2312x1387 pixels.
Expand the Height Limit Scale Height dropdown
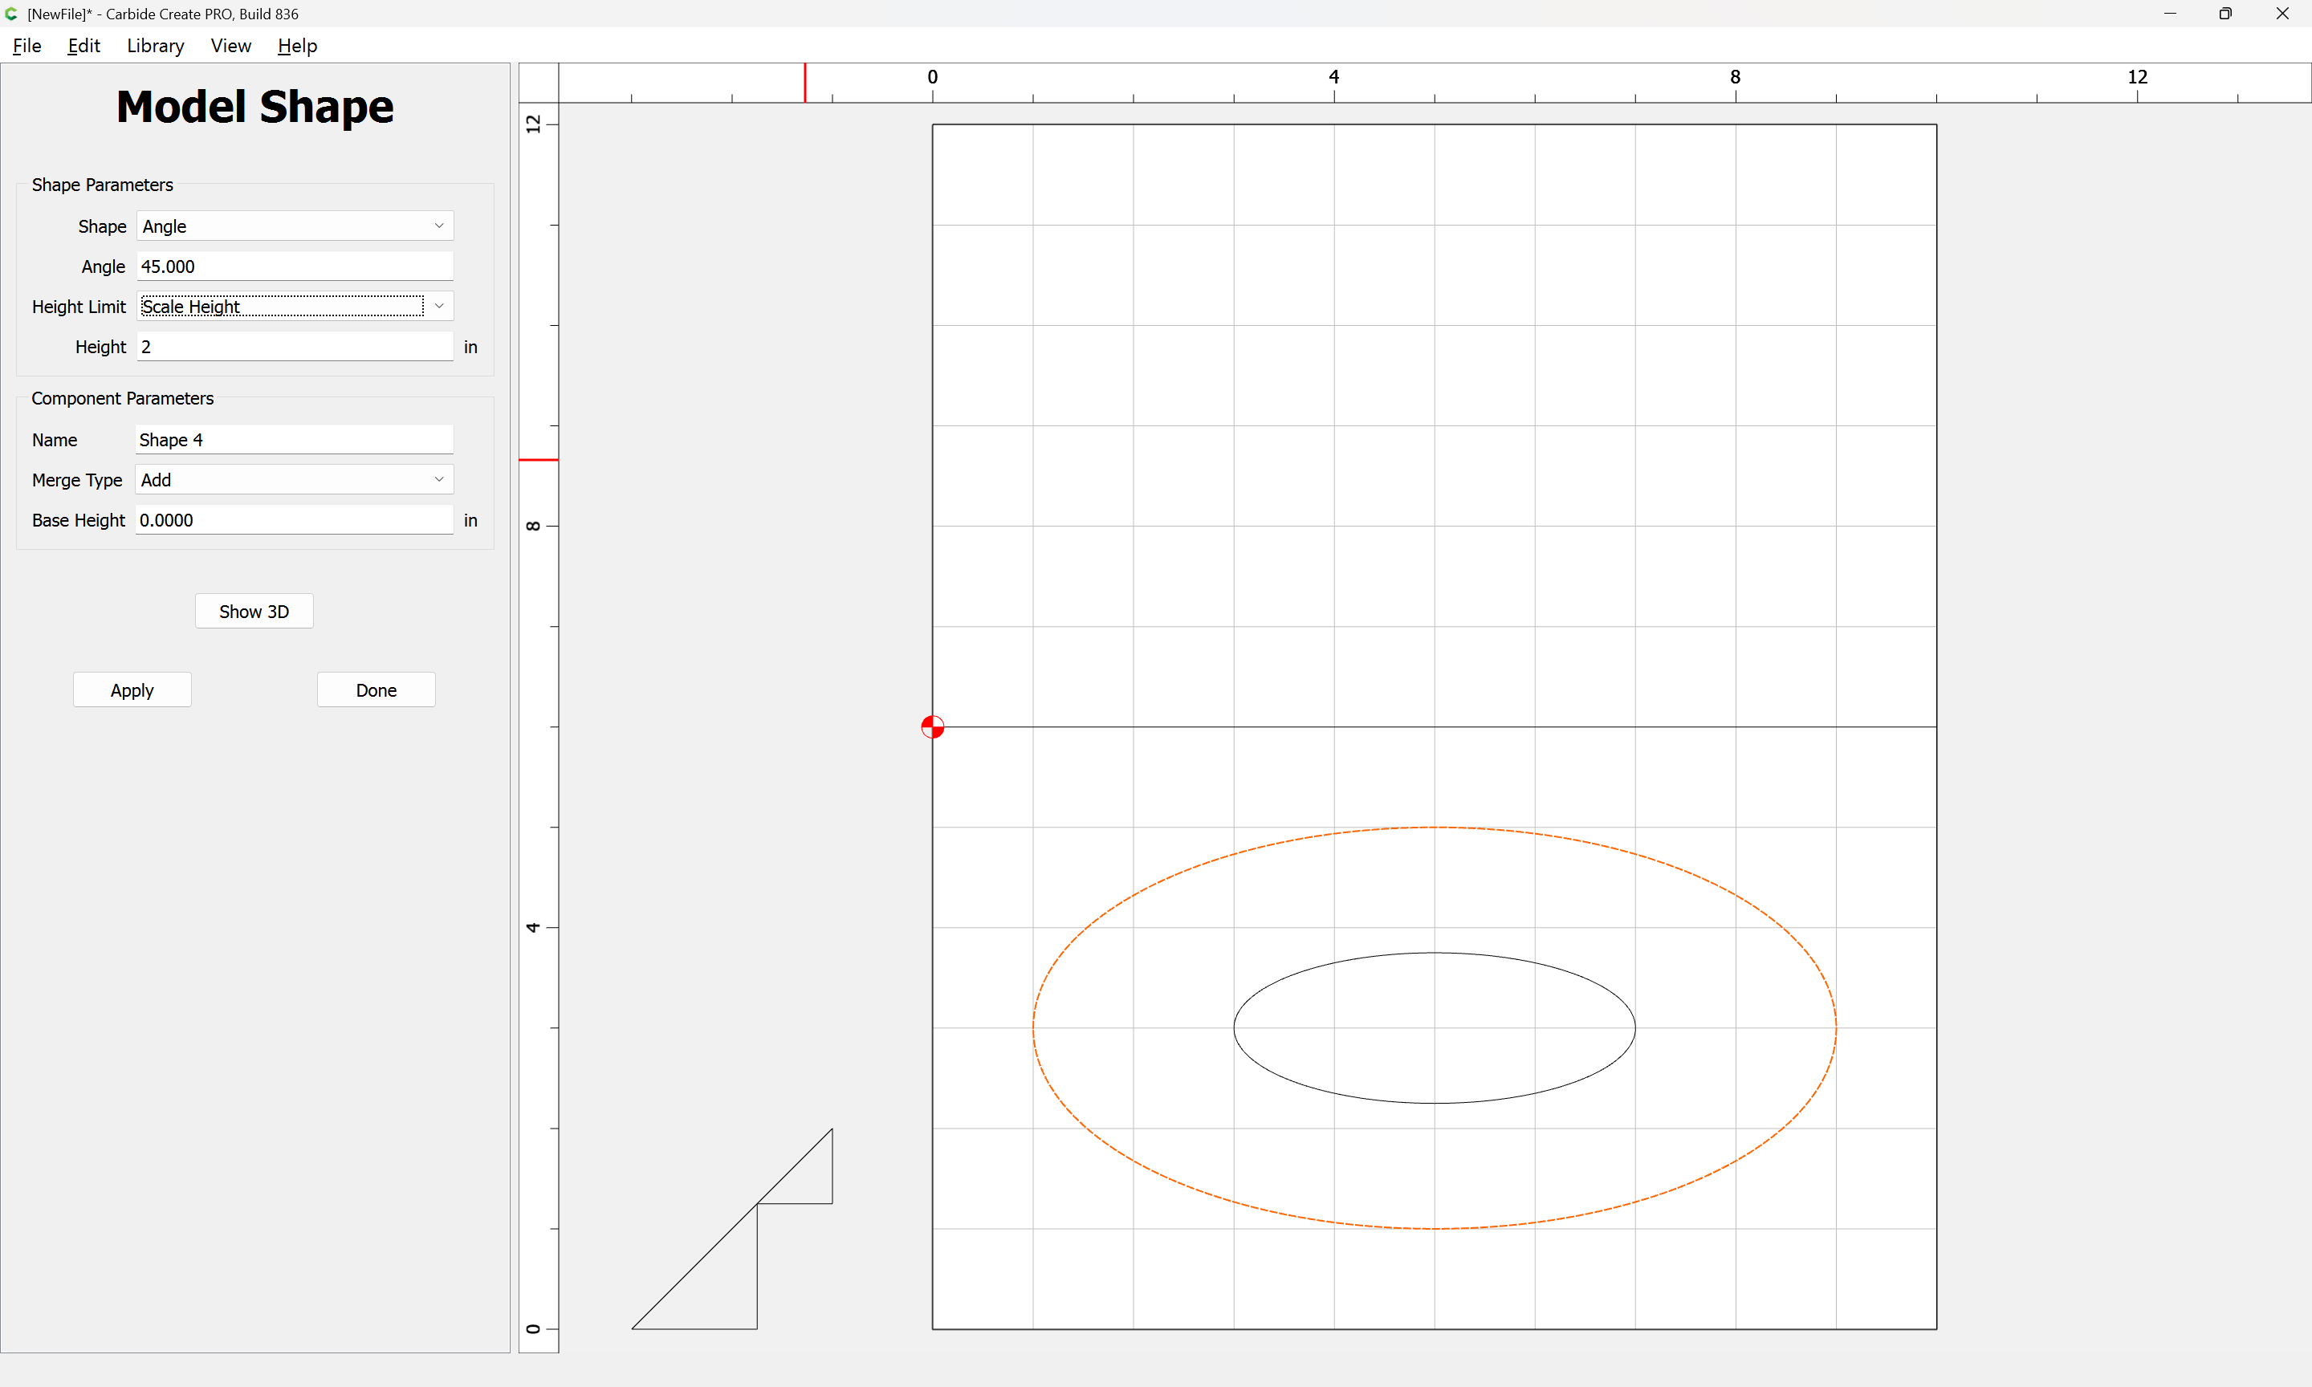295,307
